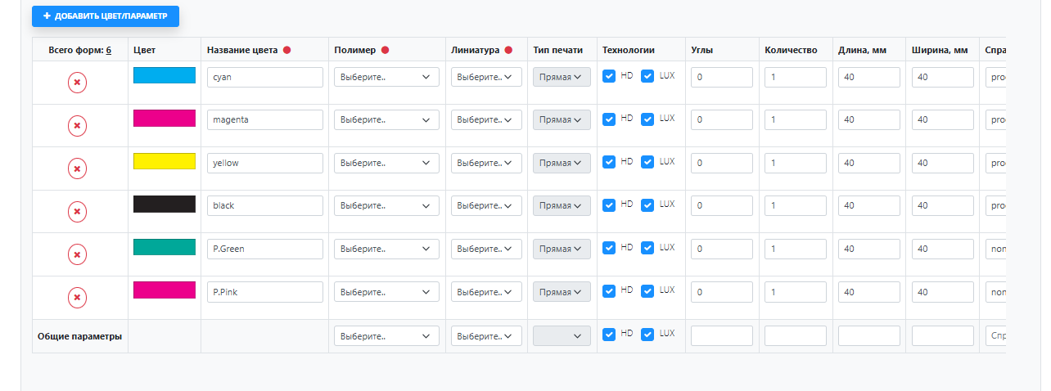Uncheck LUX for the cyan row

point(647,76)
